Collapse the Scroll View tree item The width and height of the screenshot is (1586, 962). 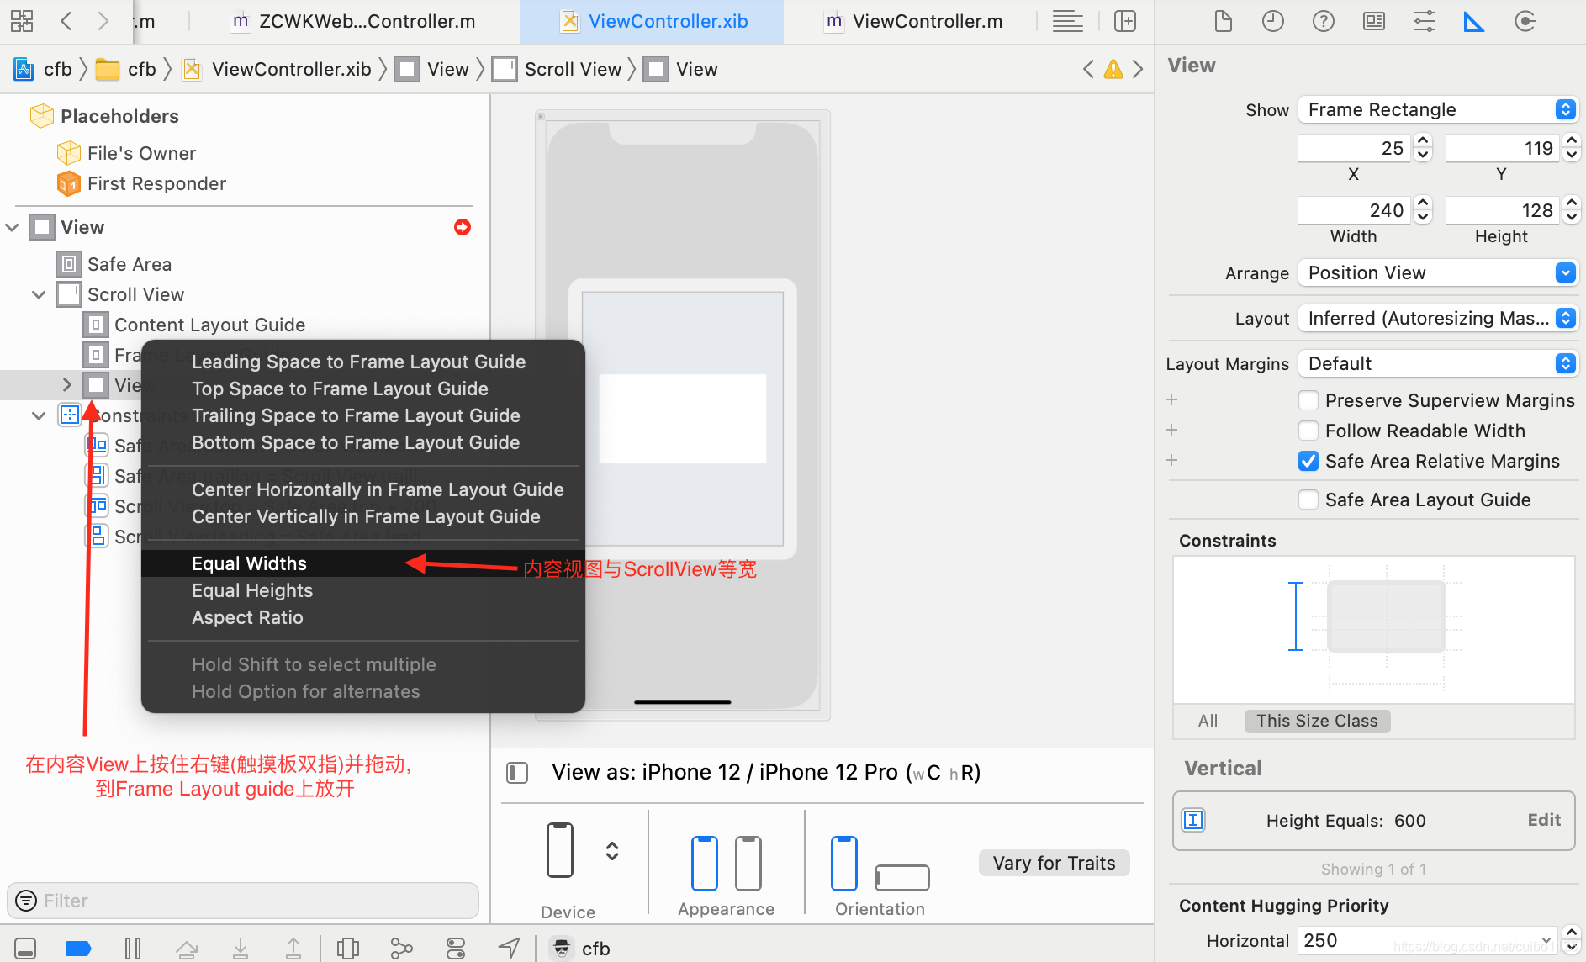coord(39,294)
